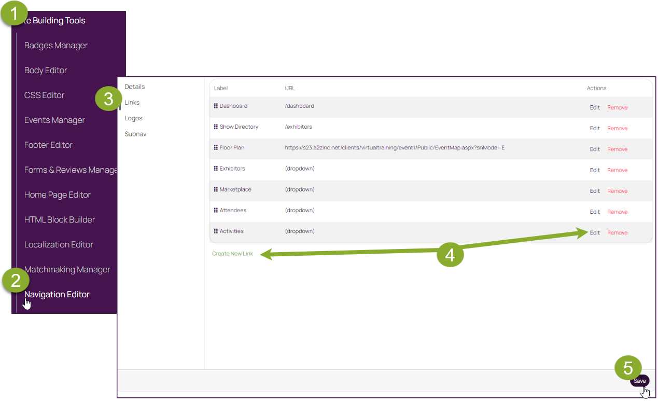Click (dropdown) text in Activities row
658x401 pixels.
(x=300, y=231)
